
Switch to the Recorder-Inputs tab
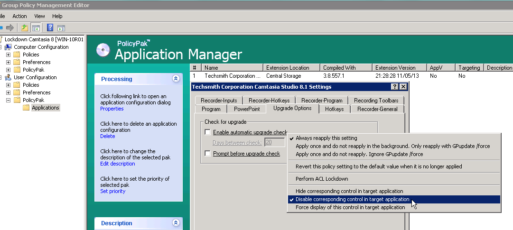click(x=219, y=101)
